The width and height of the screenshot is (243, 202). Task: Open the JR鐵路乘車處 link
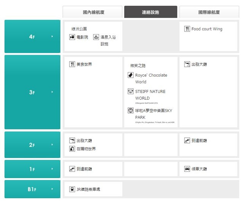88,189
